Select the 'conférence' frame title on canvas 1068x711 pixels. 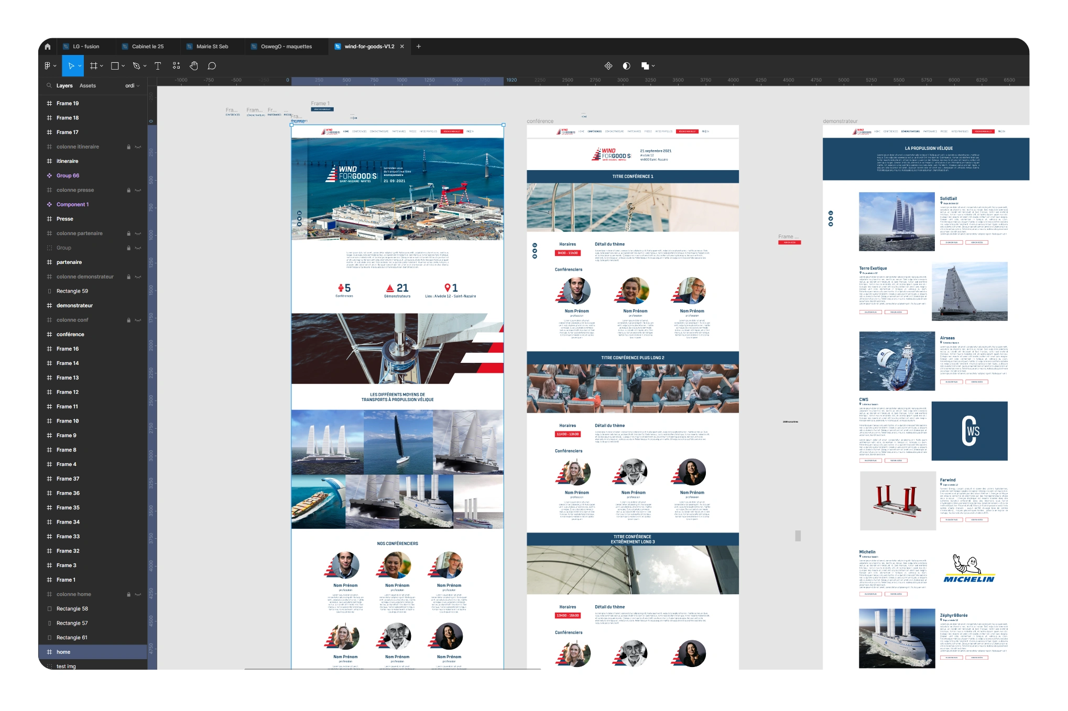[540, 121]
